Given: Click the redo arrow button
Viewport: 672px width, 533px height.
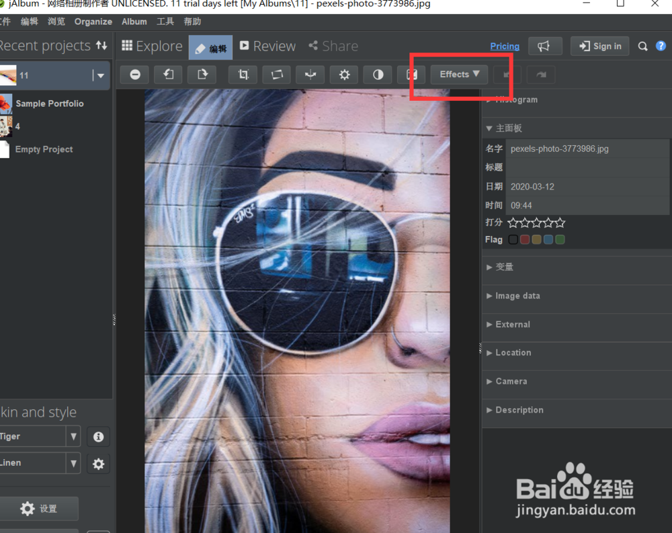Looking at the screenshot, I should tap(541, 75).
